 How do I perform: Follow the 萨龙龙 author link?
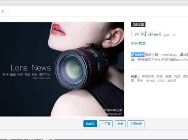(x=140, y=44)
